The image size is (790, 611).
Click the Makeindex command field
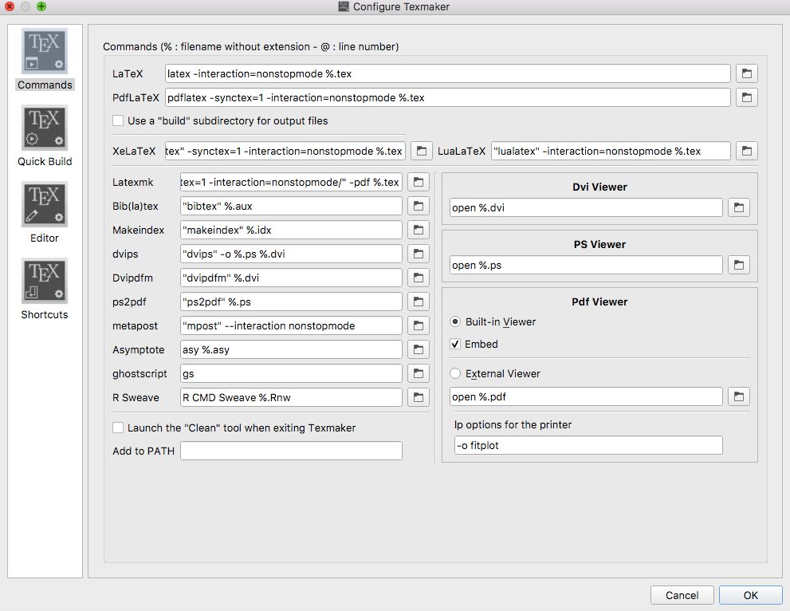[291, 230]
